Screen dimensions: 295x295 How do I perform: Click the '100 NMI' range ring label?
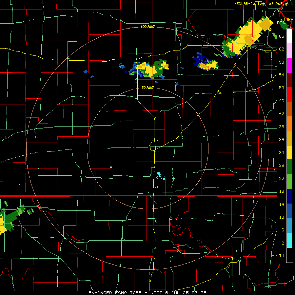[147, 27]
